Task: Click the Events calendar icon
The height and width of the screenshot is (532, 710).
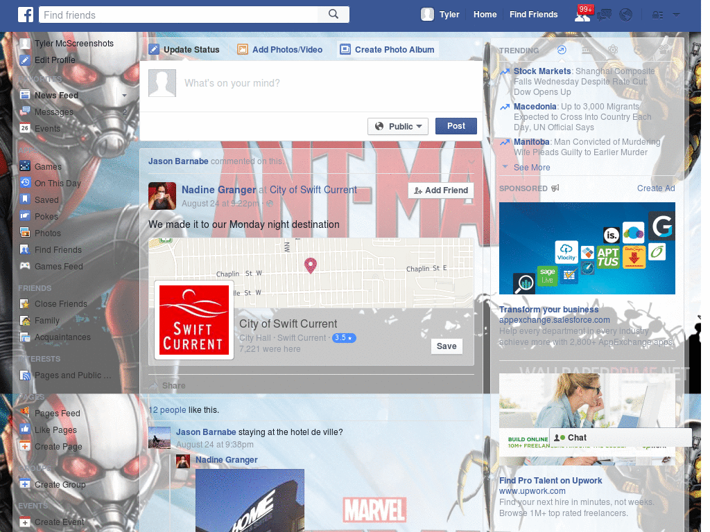Action: coord(25,128)
